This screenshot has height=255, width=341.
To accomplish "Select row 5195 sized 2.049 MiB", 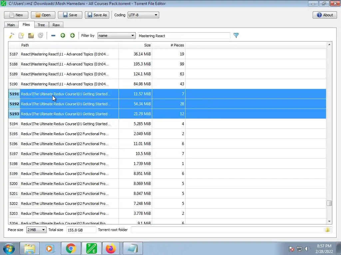I will coord(167,134).
